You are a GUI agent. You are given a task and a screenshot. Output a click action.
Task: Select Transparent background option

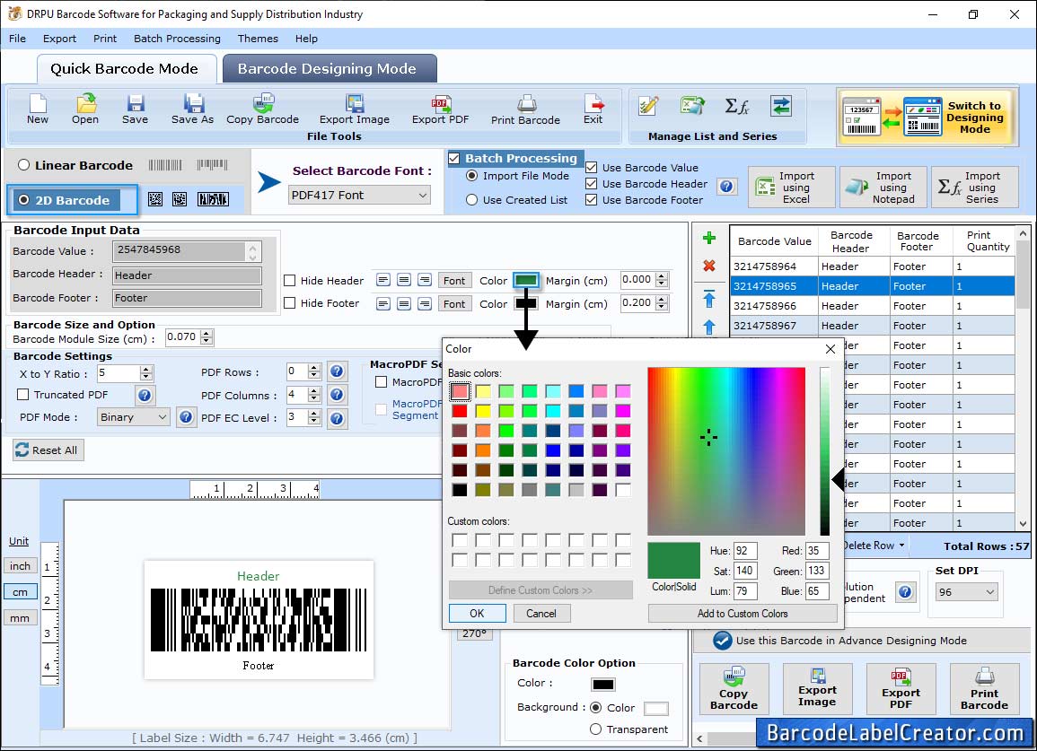coord(596,729)
